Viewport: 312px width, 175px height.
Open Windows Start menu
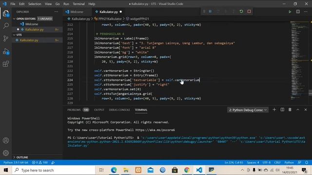(6, 170)
